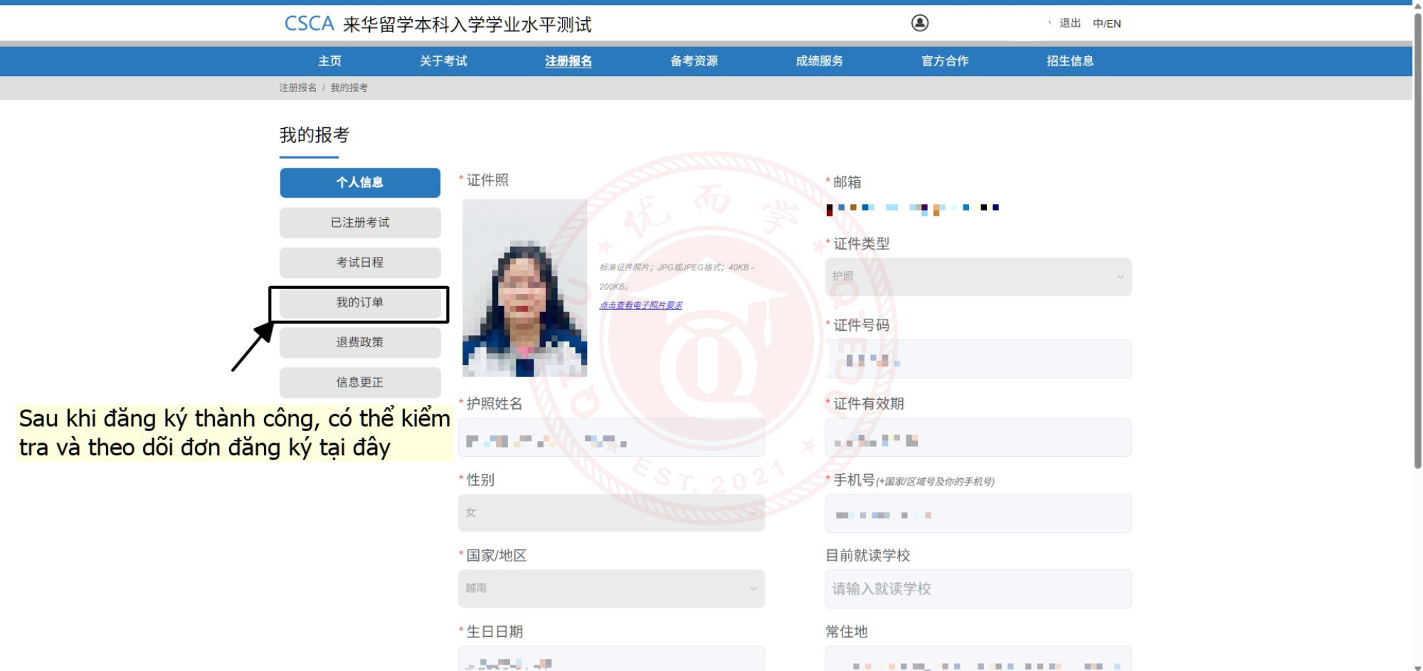Click the 目前就读学校 input field
The image size is (1423, 671).
[x=978, y=589]
